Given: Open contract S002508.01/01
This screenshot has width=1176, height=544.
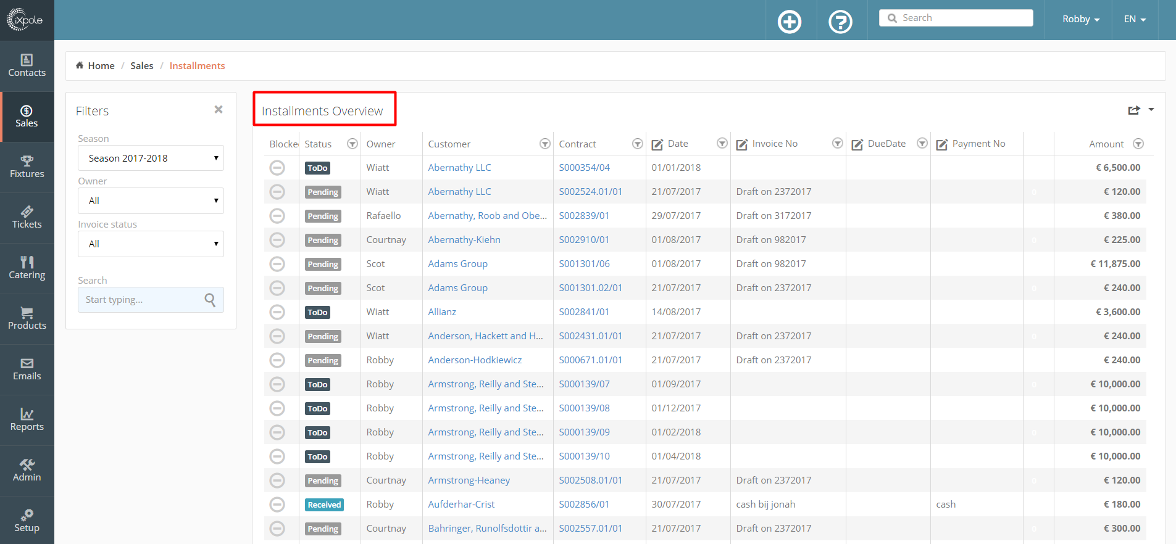Looking at the screenshot, I should point(590,480).
